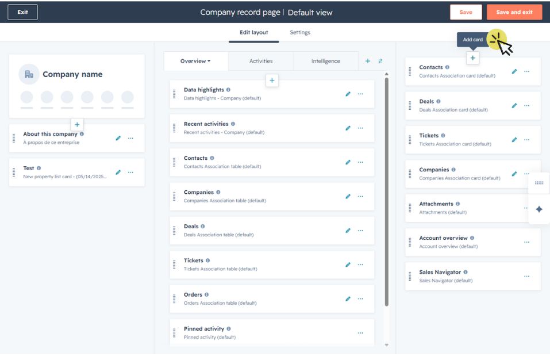Screen dimensions: 550x364
Task: Click drag handle of Data highlights card
Action: tap(174, 94)
